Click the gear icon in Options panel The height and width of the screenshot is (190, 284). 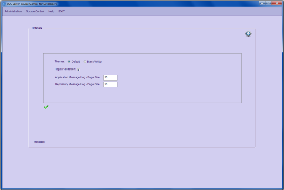[x=248, y=34]
